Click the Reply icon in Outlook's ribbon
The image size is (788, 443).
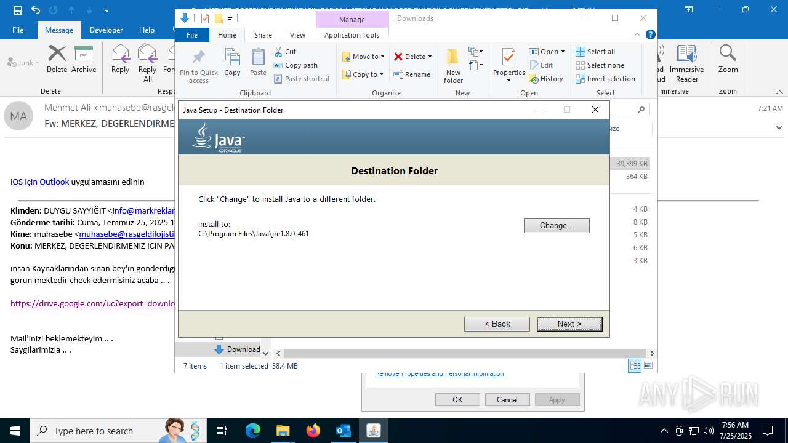click(x=121, y=59)
